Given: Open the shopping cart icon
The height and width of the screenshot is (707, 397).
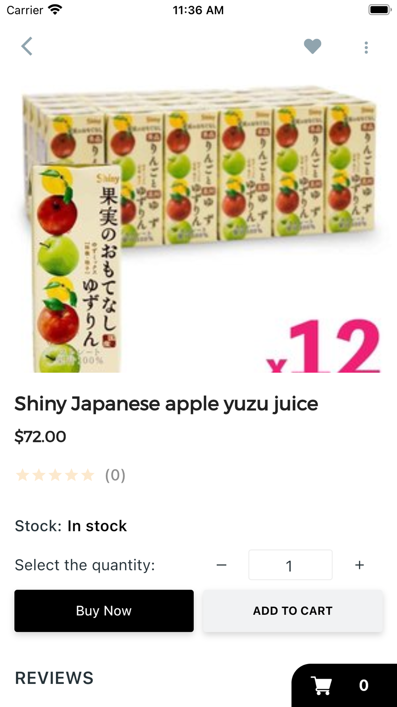Looking at the screenshot, I should 321,686.
